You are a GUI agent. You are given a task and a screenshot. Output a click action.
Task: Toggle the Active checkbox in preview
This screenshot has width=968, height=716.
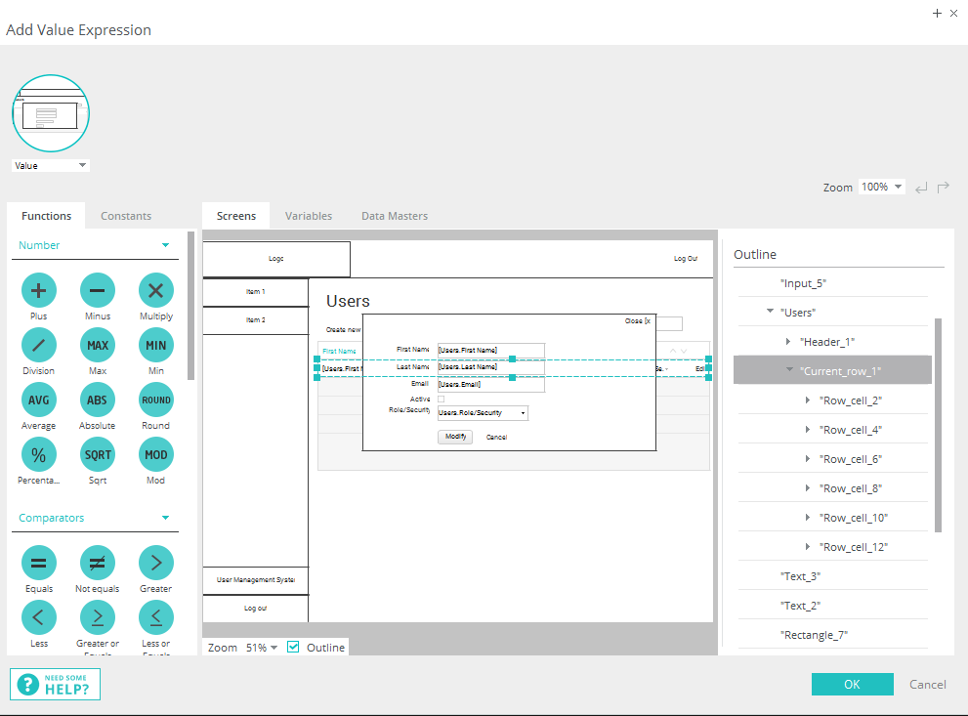pyautogui.click(x=441, y=399)
